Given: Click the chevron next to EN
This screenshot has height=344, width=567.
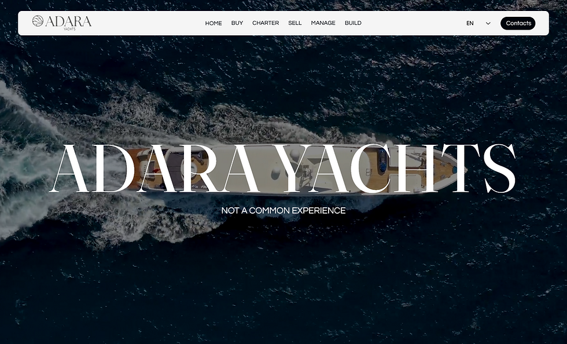Looking at the screenshot, I should tap(487, 23).
